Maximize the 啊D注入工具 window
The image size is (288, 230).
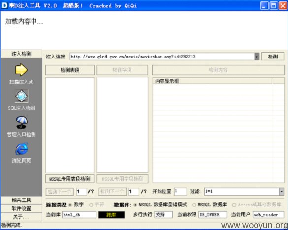pyautogui.click(x=273, y=6)
